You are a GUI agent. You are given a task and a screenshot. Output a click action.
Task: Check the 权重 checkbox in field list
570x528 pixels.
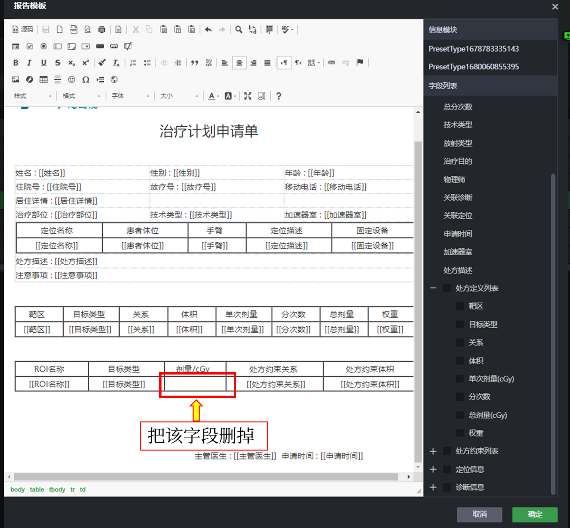460,433
